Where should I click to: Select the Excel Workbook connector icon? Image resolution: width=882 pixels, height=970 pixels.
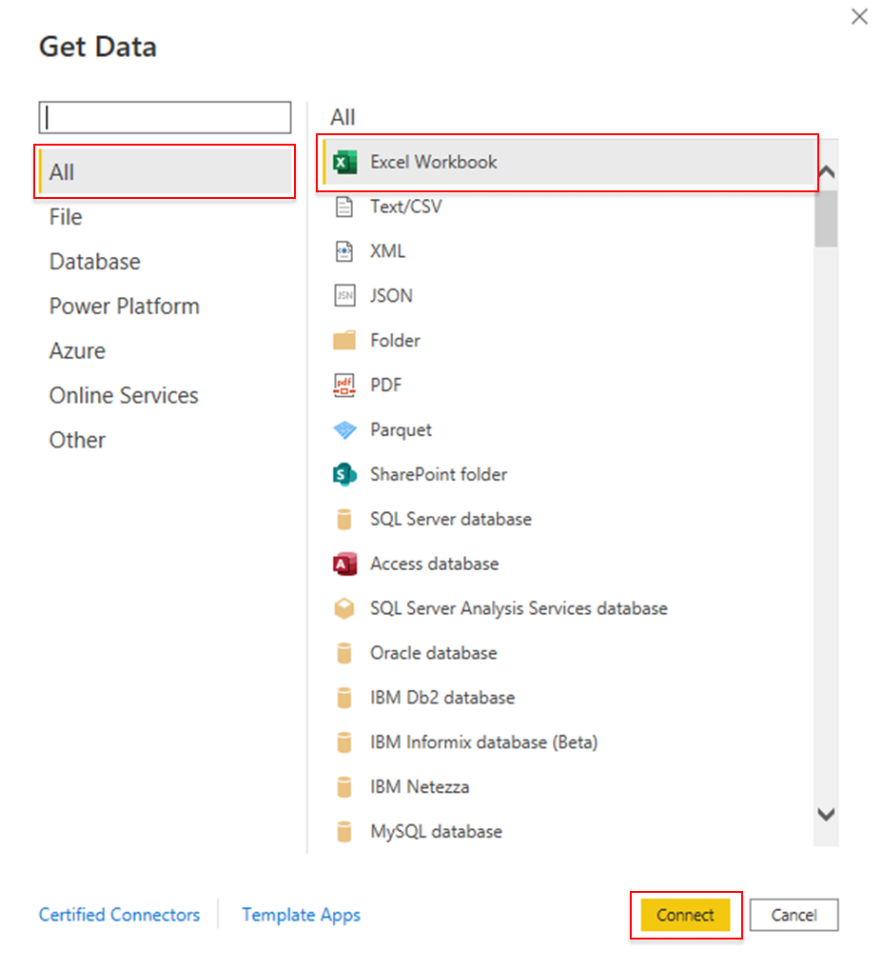coord(345,162)
